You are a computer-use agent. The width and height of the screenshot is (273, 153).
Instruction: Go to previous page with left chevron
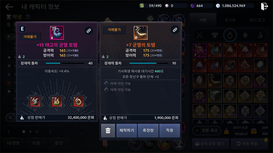[9, 132]
